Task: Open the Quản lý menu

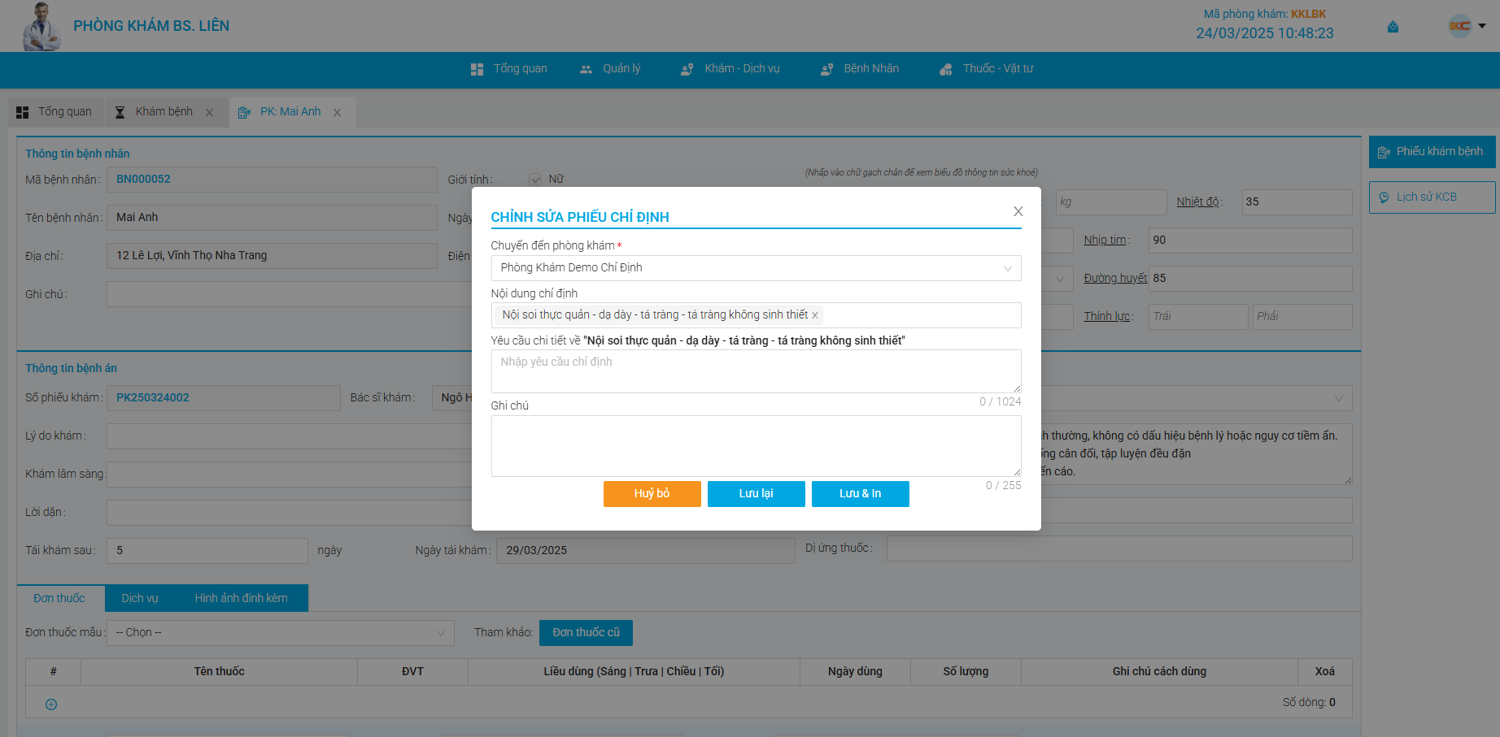Action: 610,69
